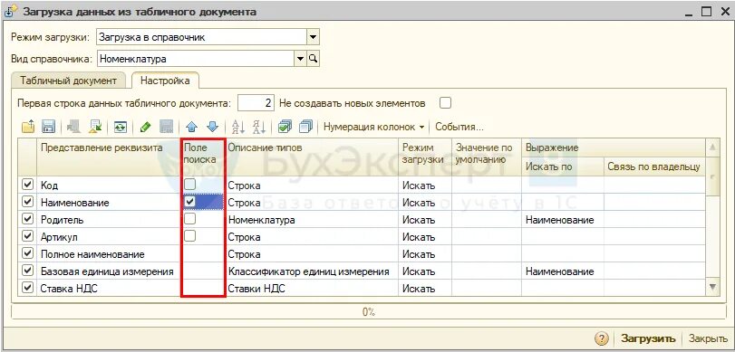735x352 pixels.
Task: Click the Значение по умолчанию column header
Action: (x=487, y=157)
